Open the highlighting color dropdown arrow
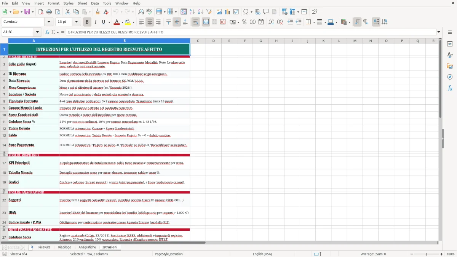 click(x=133, y=22)
